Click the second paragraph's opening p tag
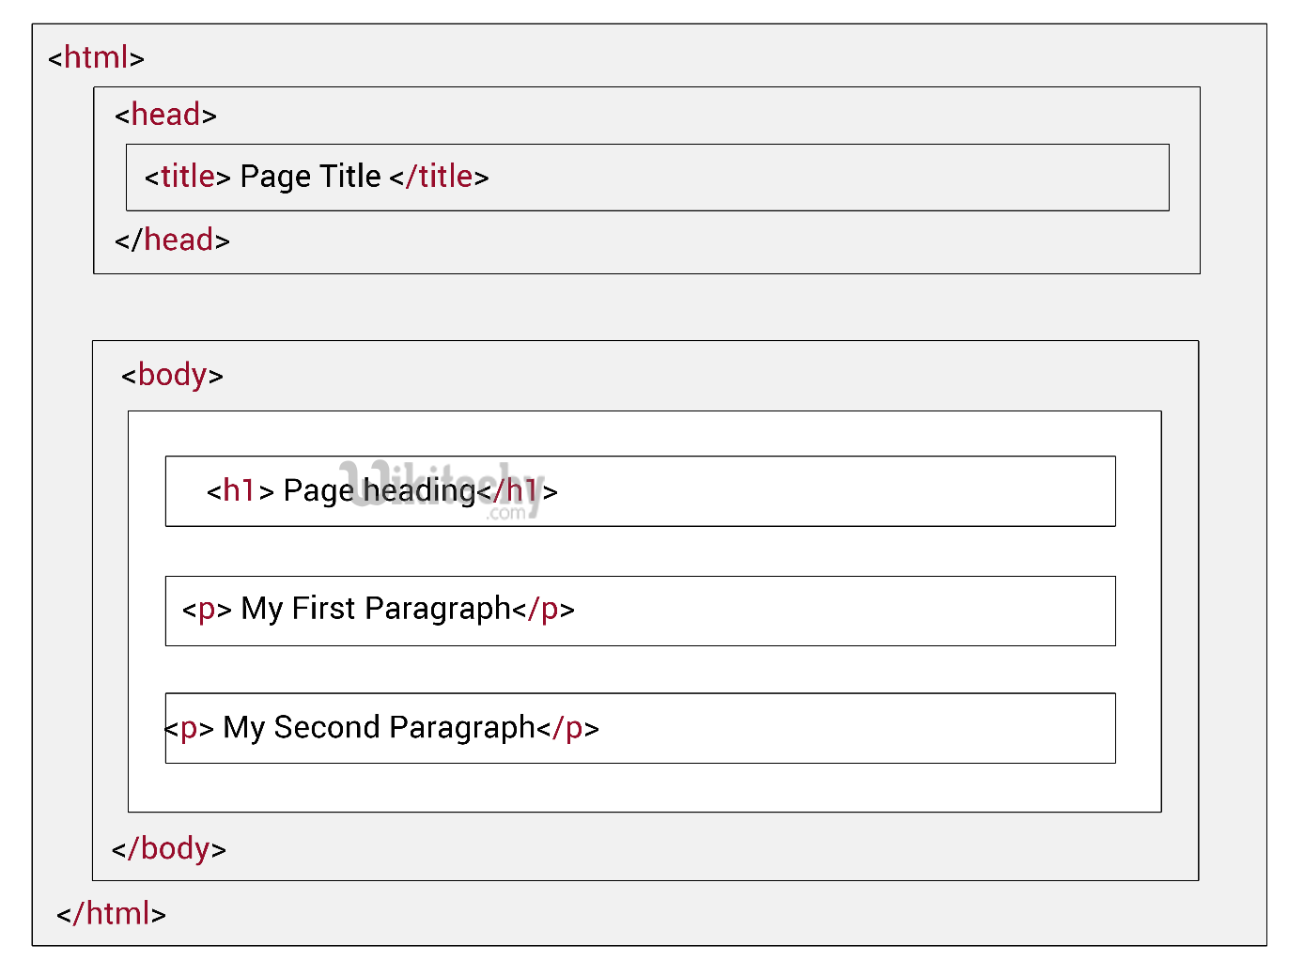Screen dimensions: 1304x976 point(189,729)
